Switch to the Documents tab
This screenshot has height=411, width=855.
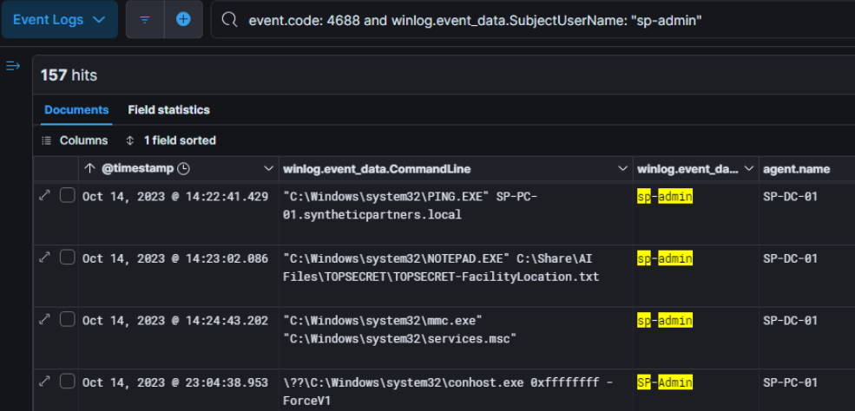76,110
